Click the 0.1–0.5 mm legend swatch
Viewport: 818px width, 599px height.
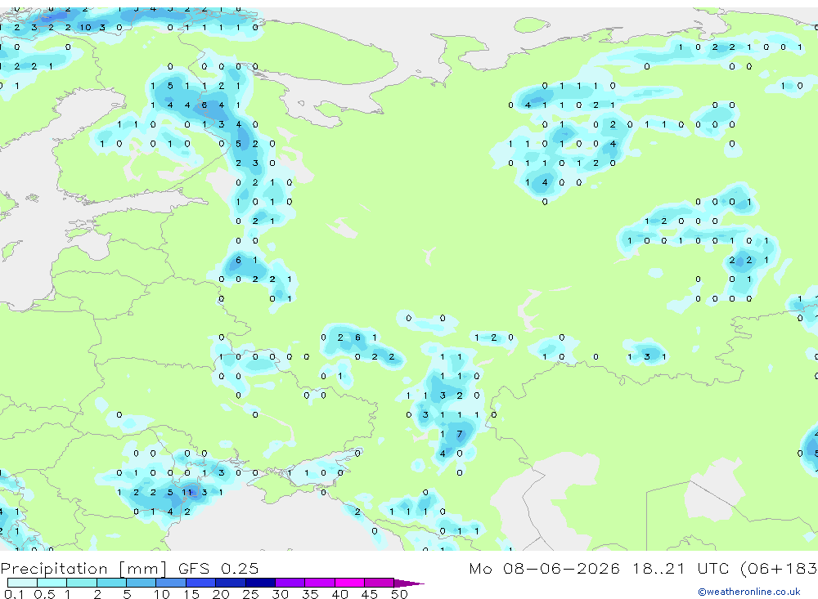pos(22,583)
